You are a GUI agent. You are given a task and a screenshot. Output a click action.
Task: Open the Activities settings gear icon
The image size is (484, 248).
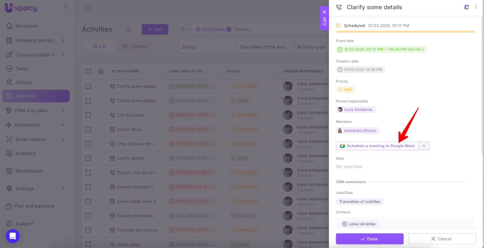click(129, 29)
